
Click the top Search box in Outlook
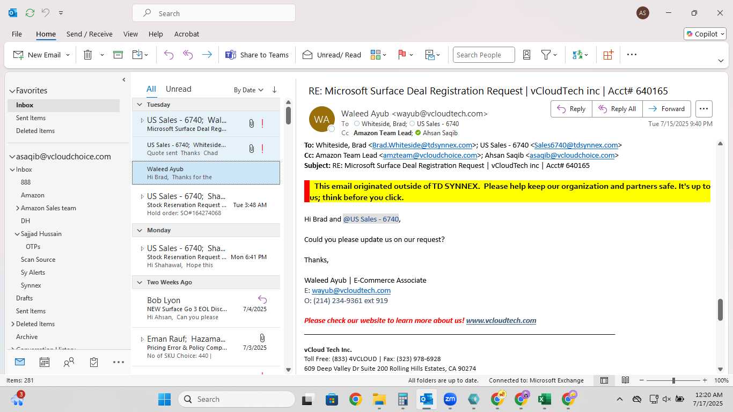214,13
